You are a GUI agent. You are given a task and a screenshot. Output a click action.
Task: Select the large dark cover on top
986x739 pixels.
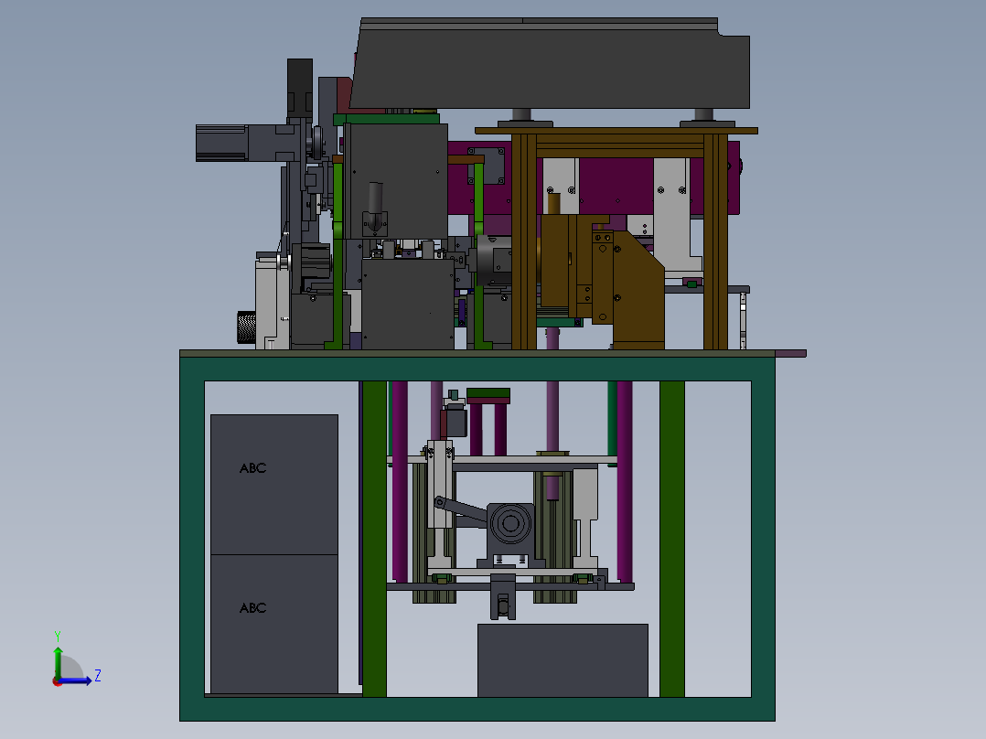[551, 63]
